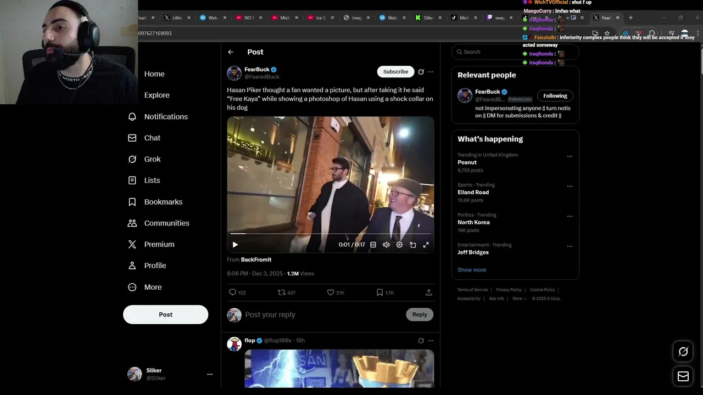Open the North Korea trending topic
Viewport: 703px width, 395px height.
click(473, 222)
